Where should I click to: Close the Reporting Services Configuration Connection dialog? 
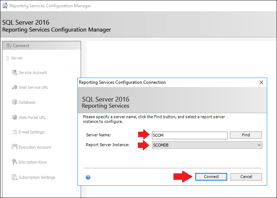(x=261, y=82)
